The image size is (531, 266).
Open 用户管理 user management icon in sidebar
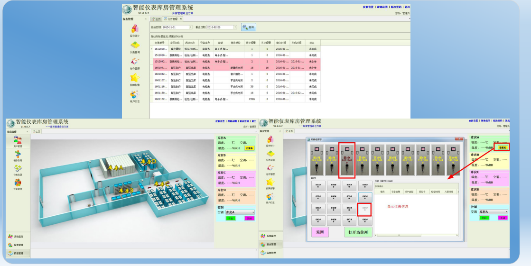18,141
